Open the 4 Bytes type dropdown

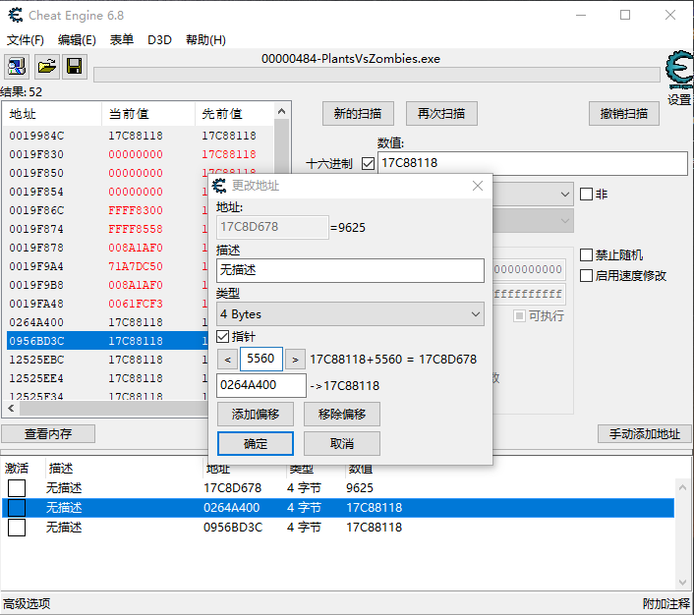351,314
